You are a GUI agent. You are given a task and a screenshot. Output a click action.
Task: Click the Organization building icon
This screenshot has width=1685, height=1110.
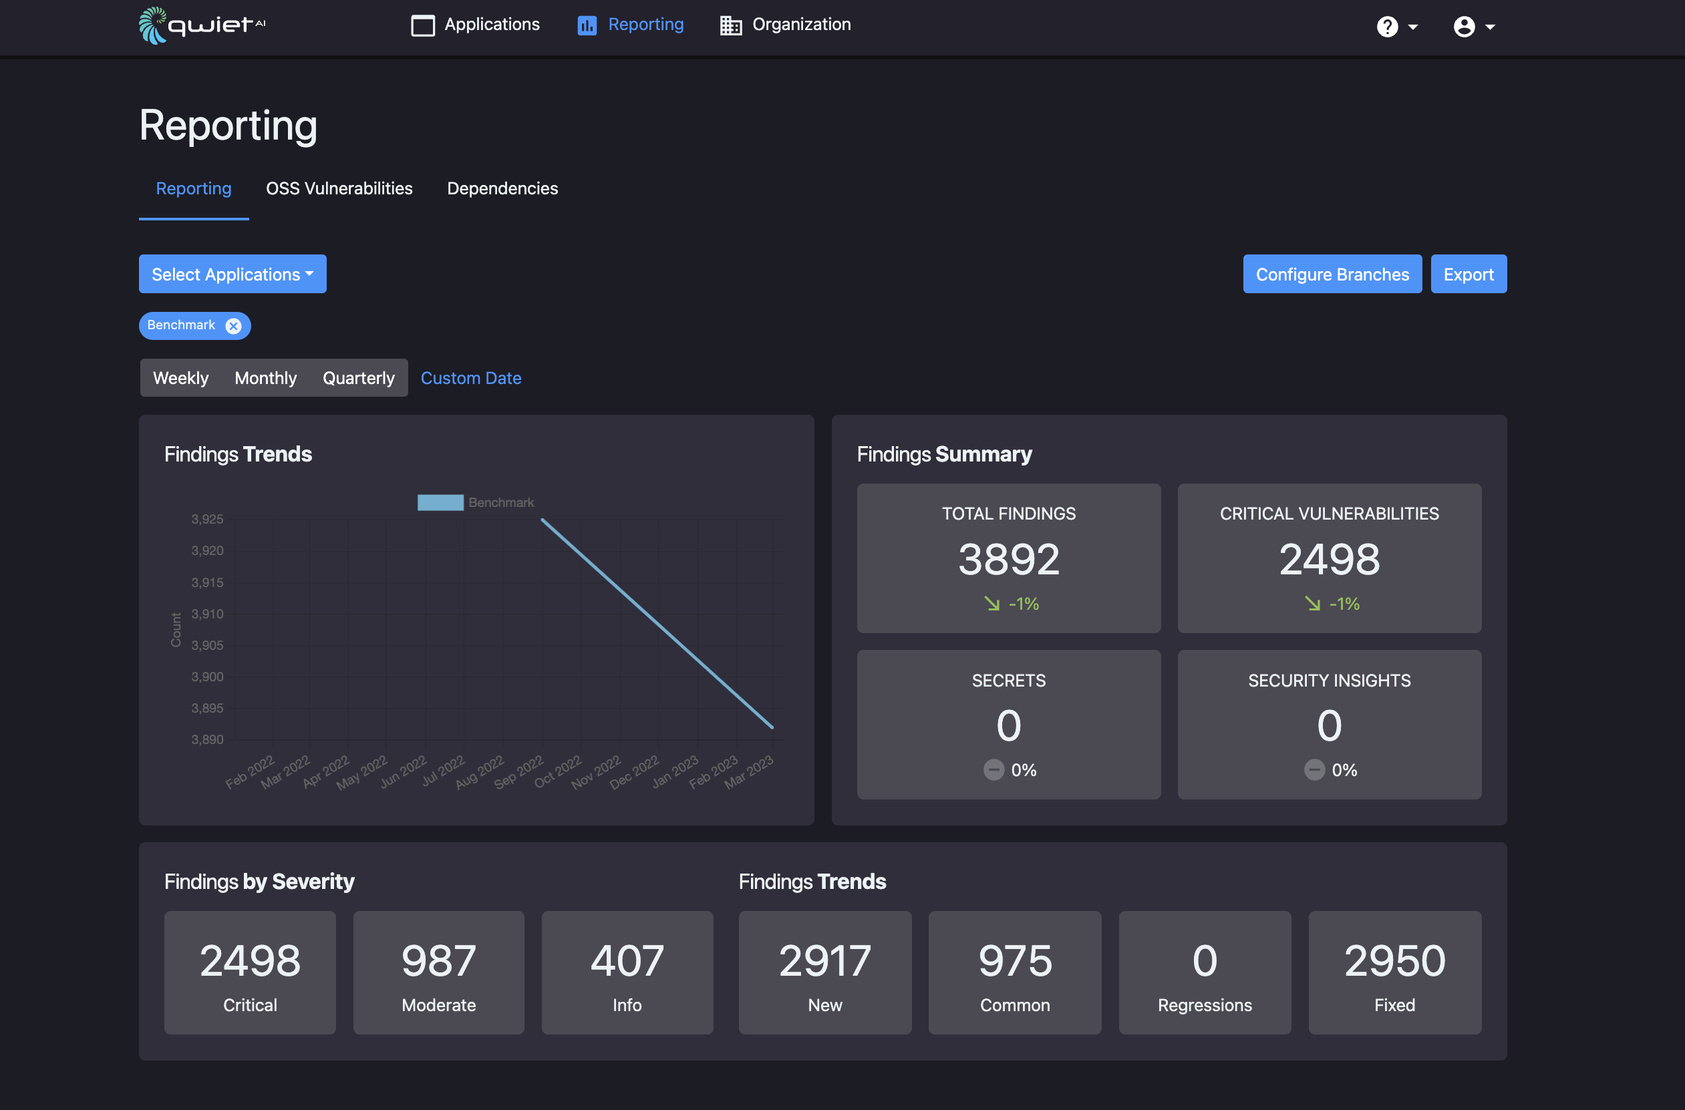click(x=731, y=26)
